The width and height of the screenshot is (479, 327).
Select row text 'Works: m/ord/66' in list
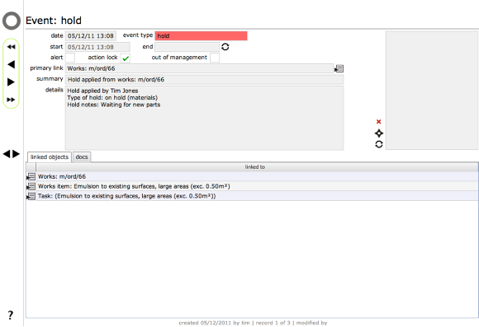[x=62, y=176]
